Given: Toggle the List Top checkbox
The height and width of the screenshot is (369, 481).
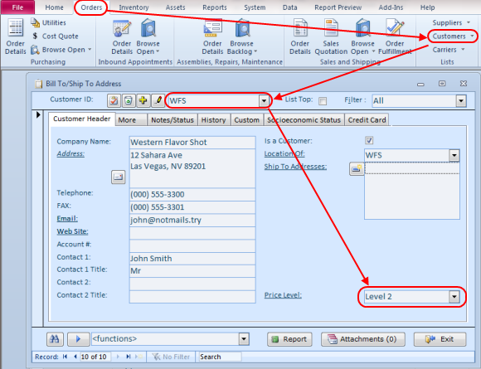Looking at the screenshot, I should (x=323, y=101).
